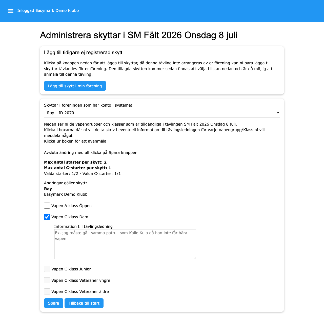Click the textarea resize handle corner
Screen dimensions: 324x316
pyautogui.click(x=195, y=258)
